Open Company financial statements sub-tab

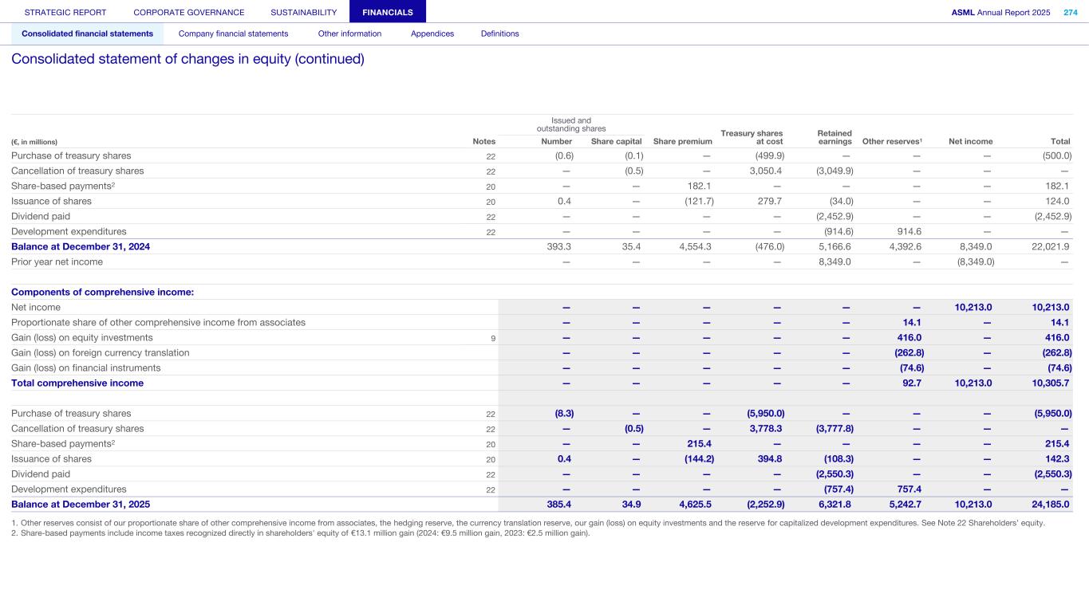pos(233,33)
